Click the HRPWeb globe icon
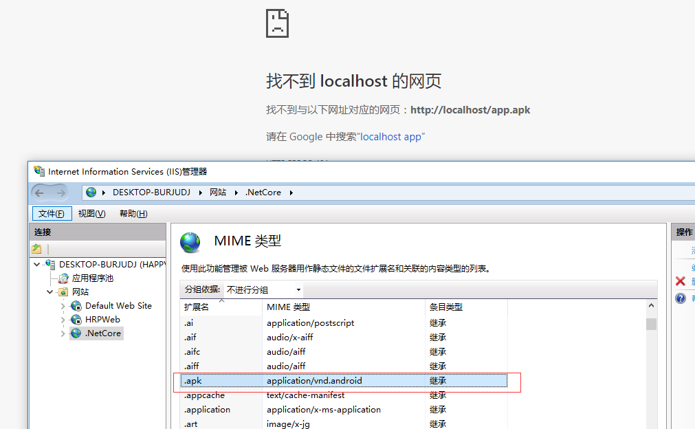The image size is (695, 429). pos(76,320)
